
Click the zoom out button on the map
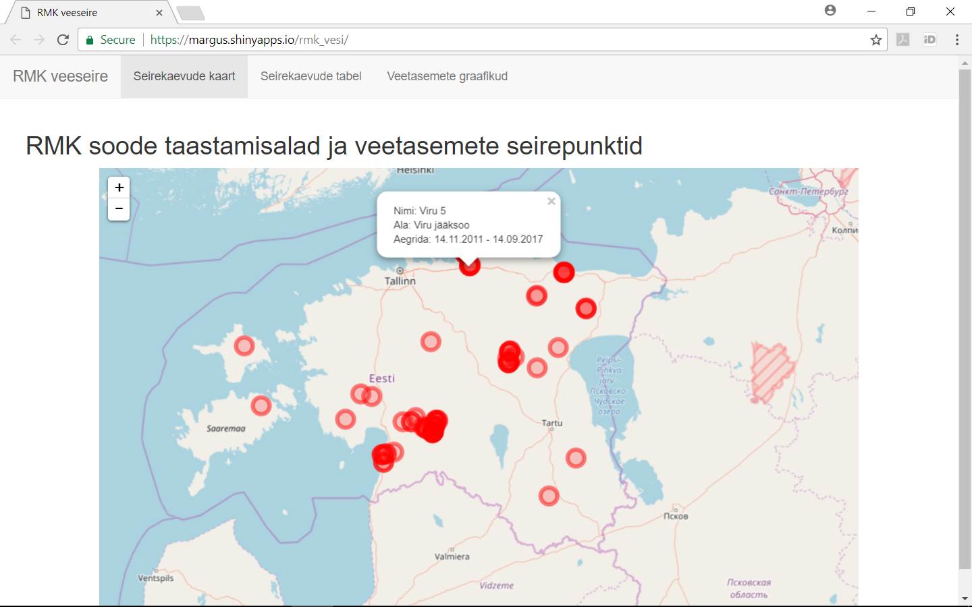click(119, 210)
